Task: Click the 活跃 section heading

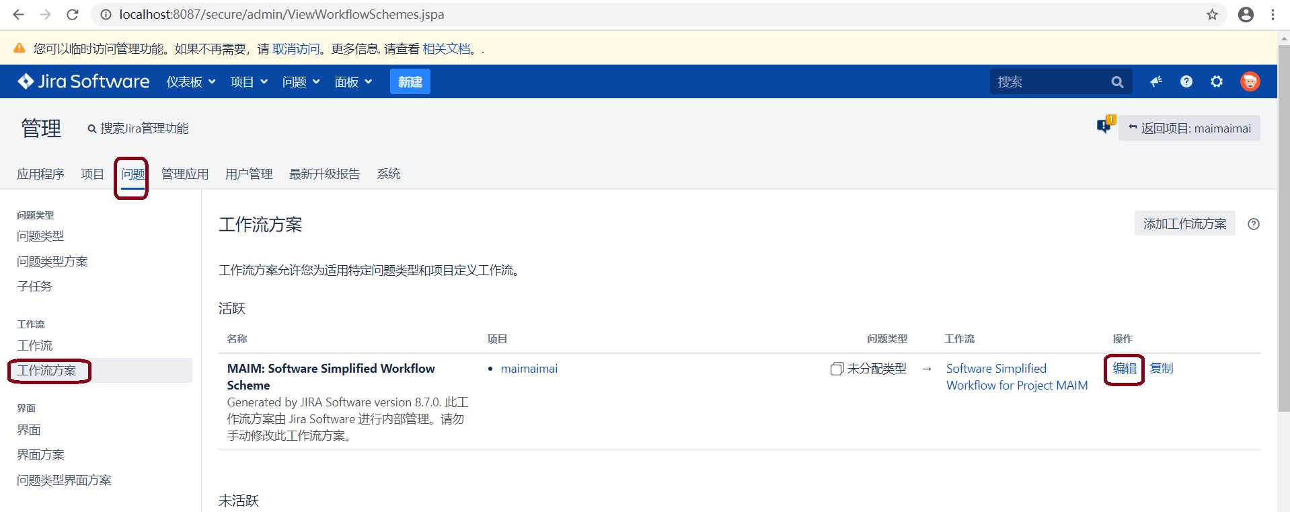Action: click(232, 308)
